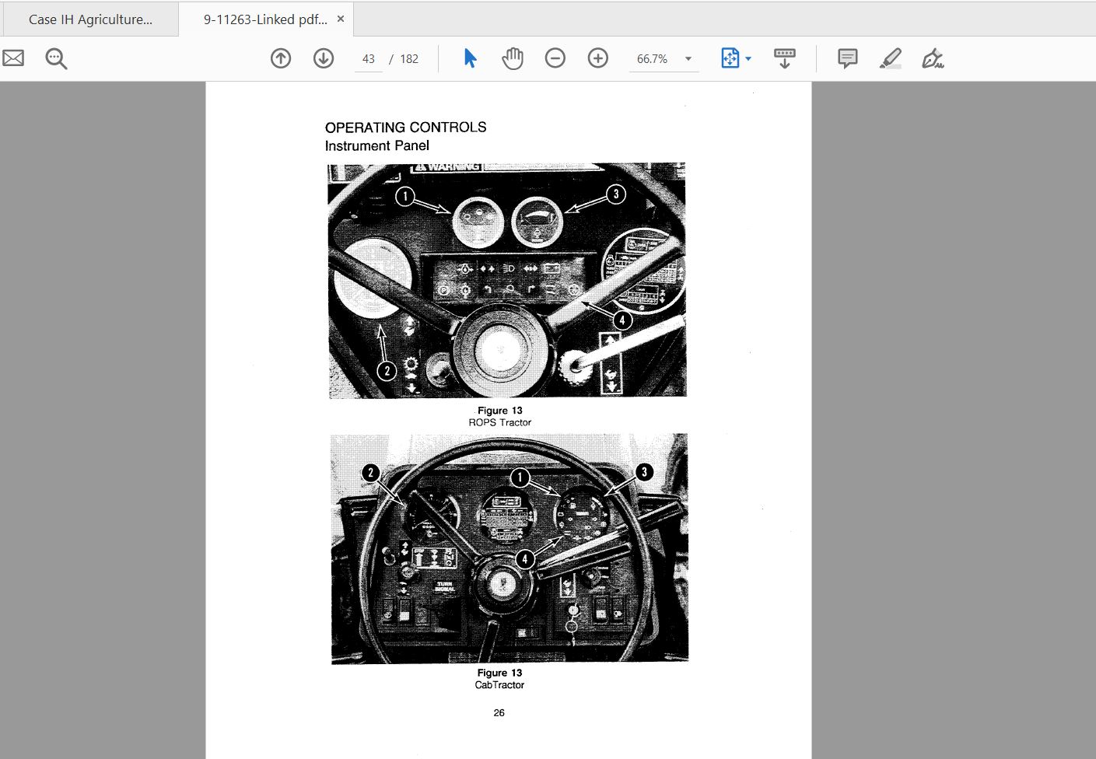Select the 9-11263-Linked pdf tab
Screen dimensions: 1096x759
click(x=265, y=19)
